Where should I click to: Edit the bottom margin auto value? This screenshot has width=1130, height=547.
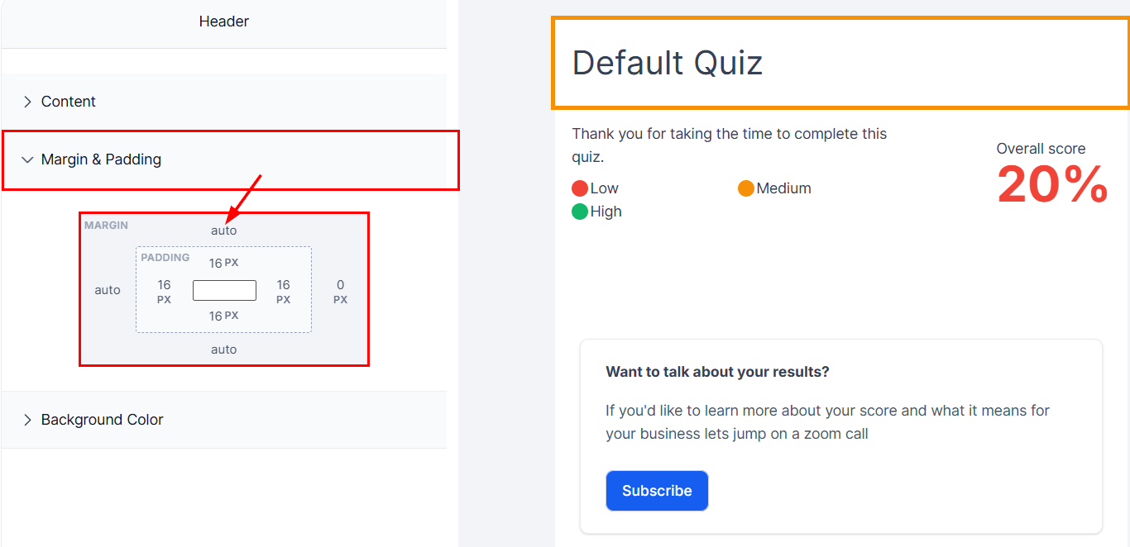coord(223,350)
